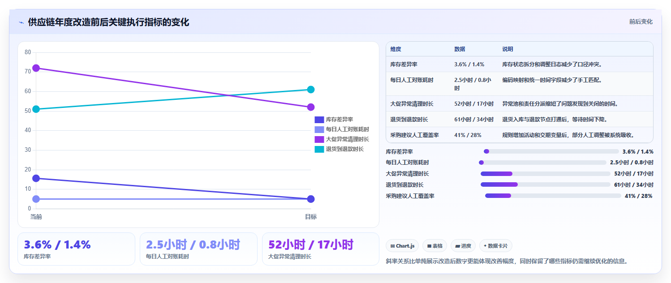Click legend label 每日人工对账耗时 in the chart
The width and height of the screenshot is (671, 283).
(348, 129)
